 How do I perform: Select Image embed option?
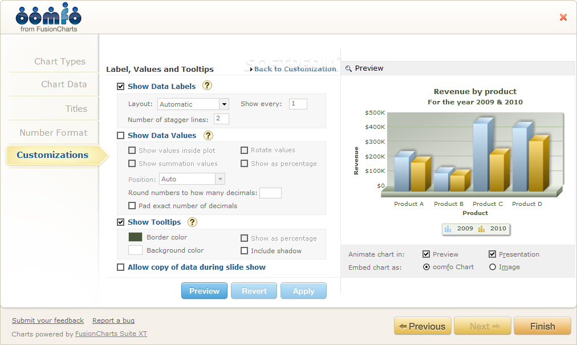tap(493, 267)
